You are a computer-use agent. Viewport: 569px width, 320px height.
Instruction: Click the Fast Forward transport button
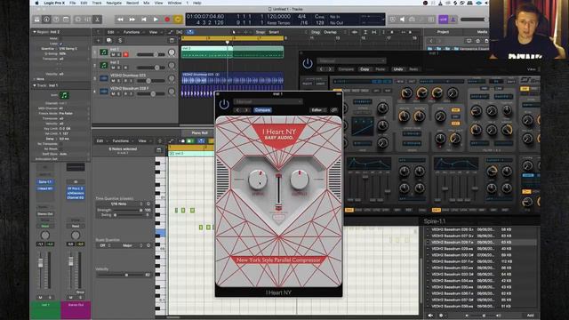(132, 20)
